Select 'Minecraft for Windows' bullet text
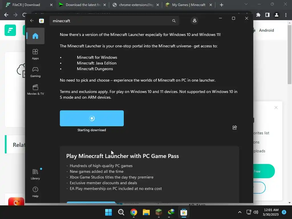 pyautogui.click(x=97, y=57)
